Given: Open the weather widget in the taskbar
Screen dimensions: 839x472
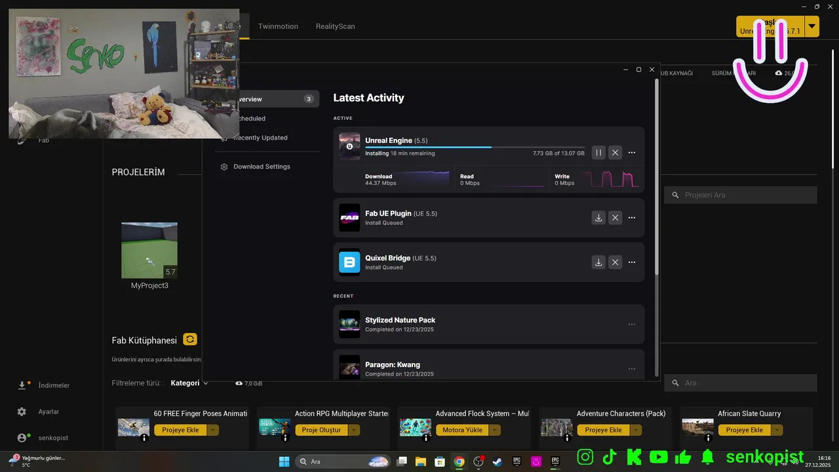Looking at the screenshot, I should pyautogui.click(x=38, y=461).
